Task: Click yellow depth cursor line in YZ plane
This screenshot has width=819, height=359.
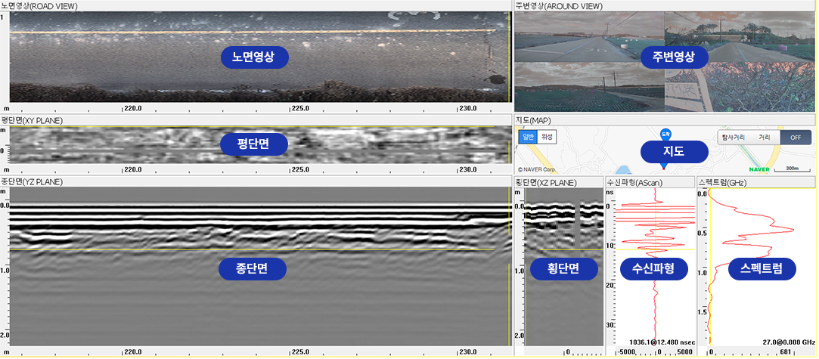Action: click(253, 250)
